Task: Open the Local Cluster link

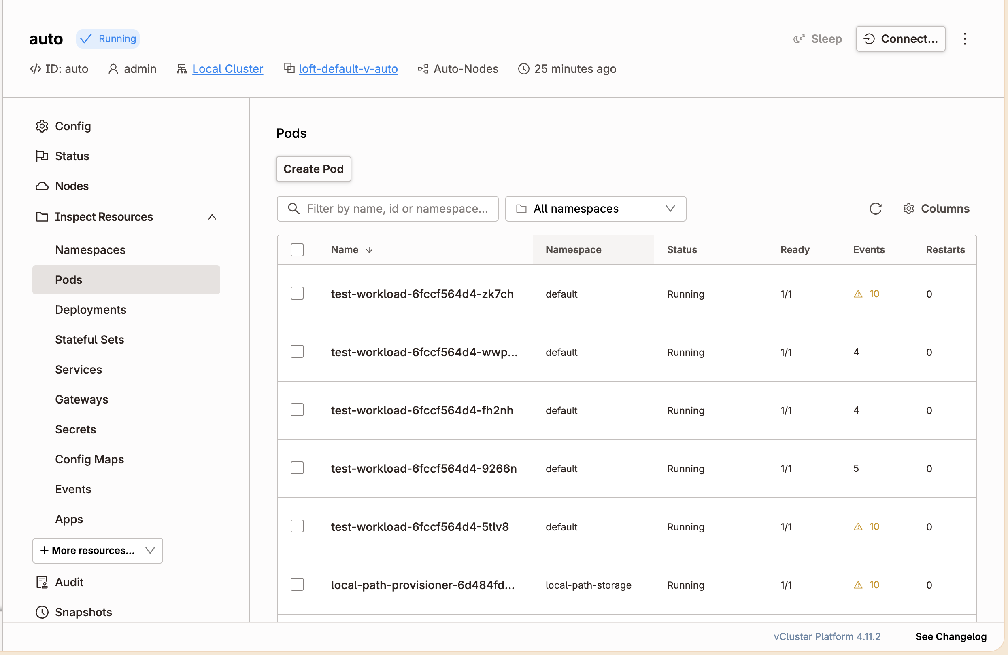Action: 228,69
